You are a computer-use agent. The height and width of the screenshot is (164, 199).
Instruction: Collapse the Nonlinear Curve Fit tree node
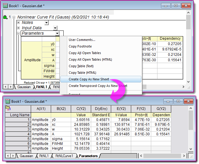14,17
